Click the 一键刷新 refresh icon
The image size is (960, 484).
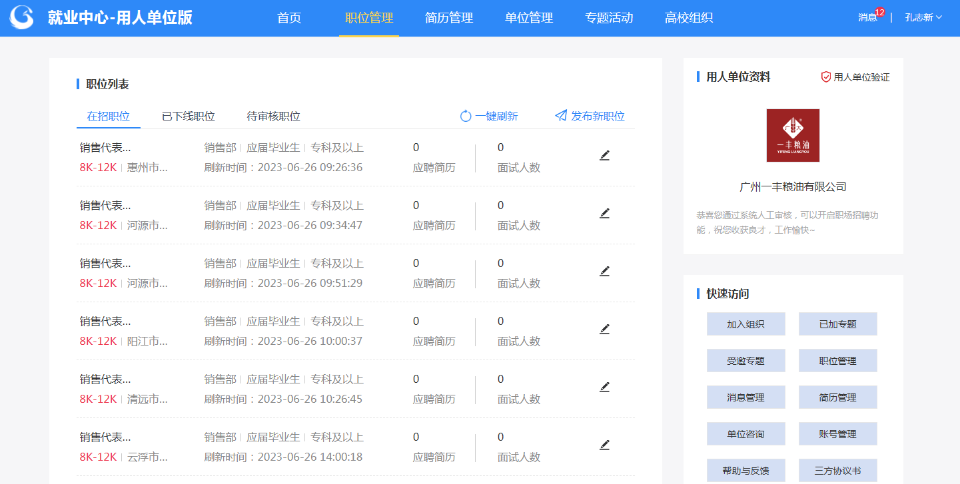point(466,117)
